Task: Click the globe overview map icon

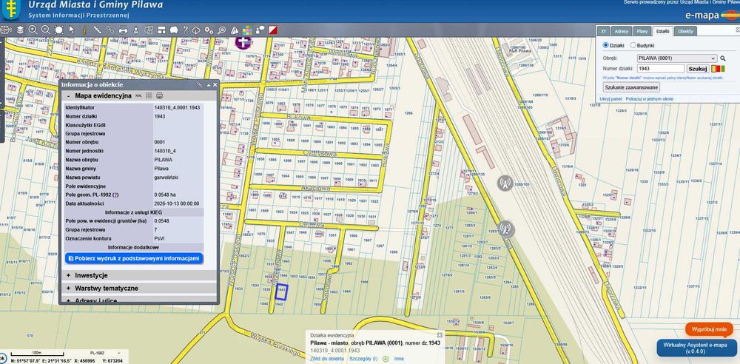Action: pos(5,30)
